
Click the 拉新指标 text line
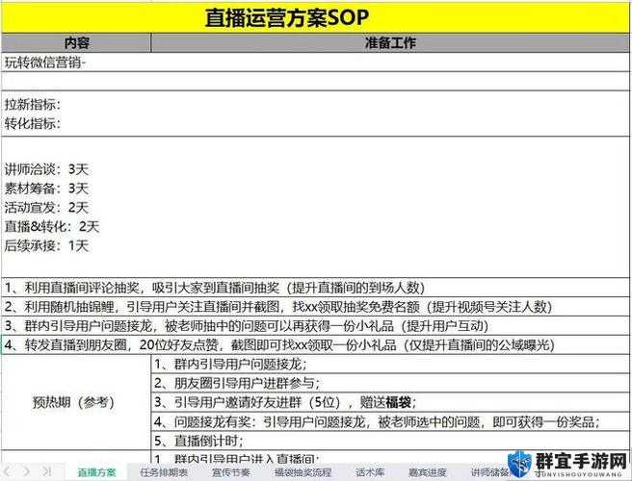tap(33, 105)
